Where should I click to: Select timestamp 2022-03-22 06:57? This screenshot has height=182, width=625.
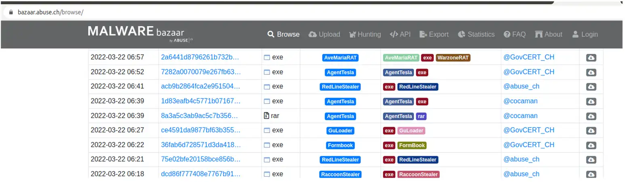pos(117,57)
